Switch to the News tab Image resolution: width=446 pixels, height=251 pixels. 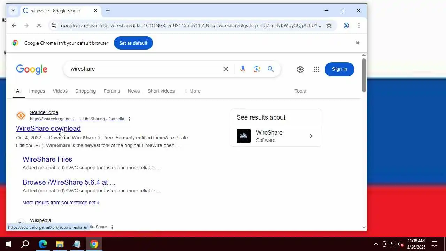pyautogui.click(x=134, y=91)
